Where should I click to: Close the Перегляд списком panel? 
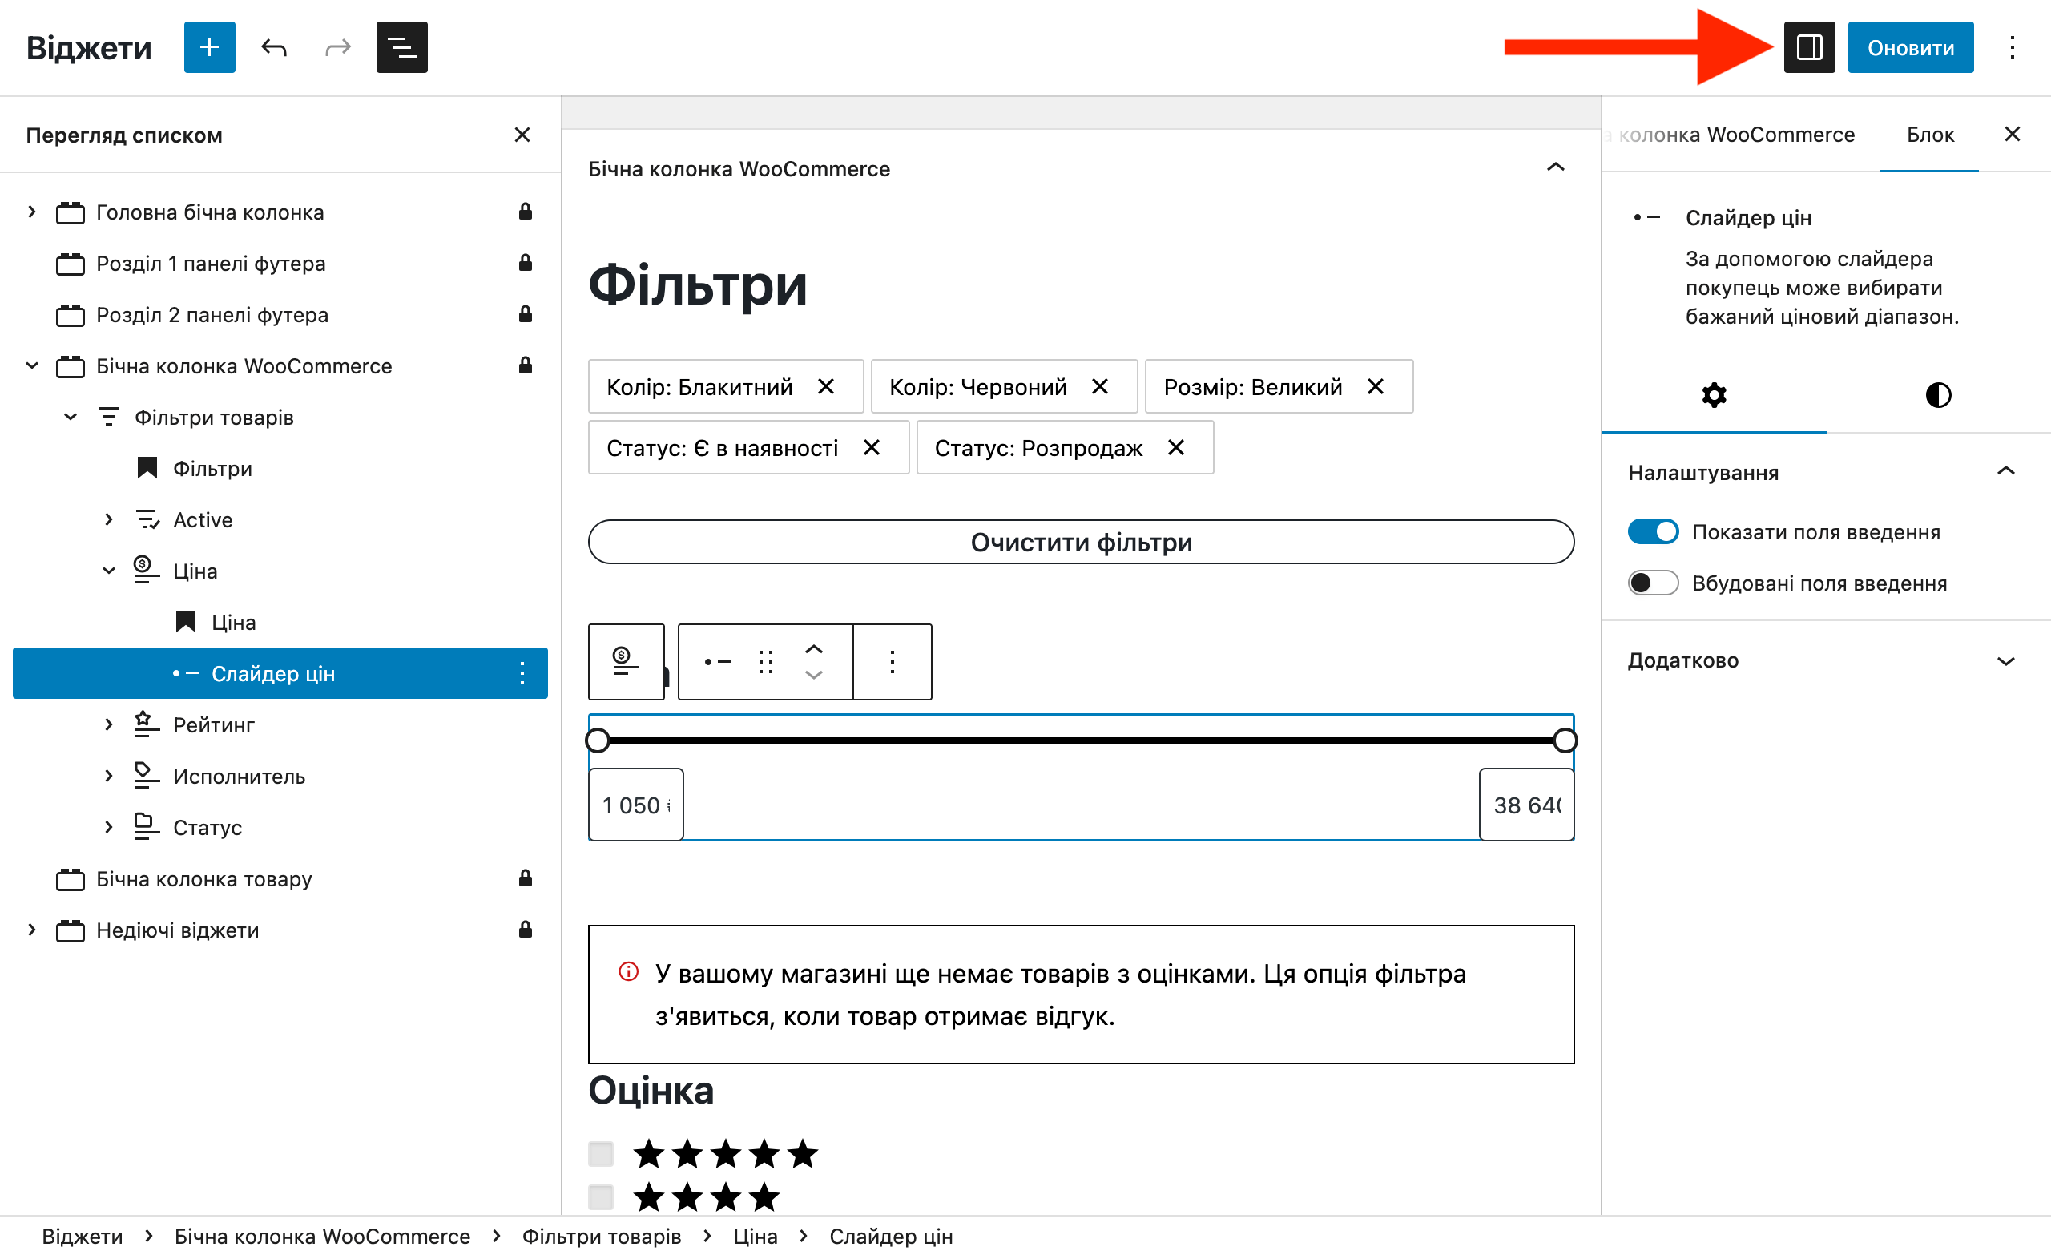pyautogui.click(x=522, y=135)
